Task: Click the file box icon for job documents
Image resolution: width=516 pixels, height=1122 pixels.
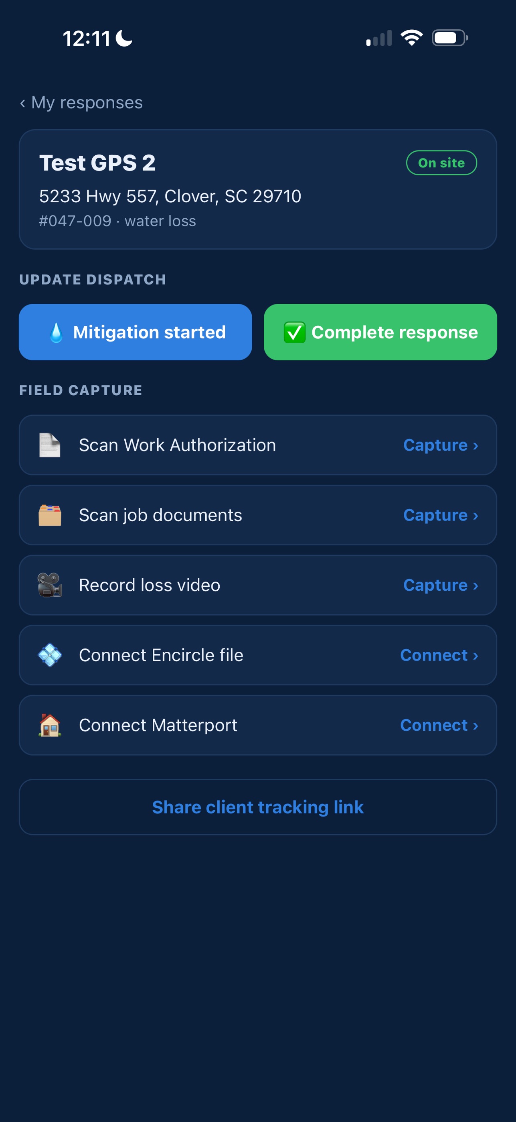Action: (x=50, y=515)
